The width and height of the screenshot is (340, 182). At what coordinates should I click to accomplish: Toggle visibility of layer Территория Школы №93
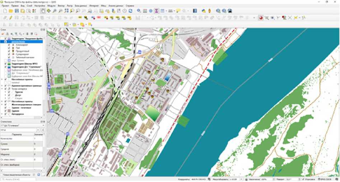(5, 64)
